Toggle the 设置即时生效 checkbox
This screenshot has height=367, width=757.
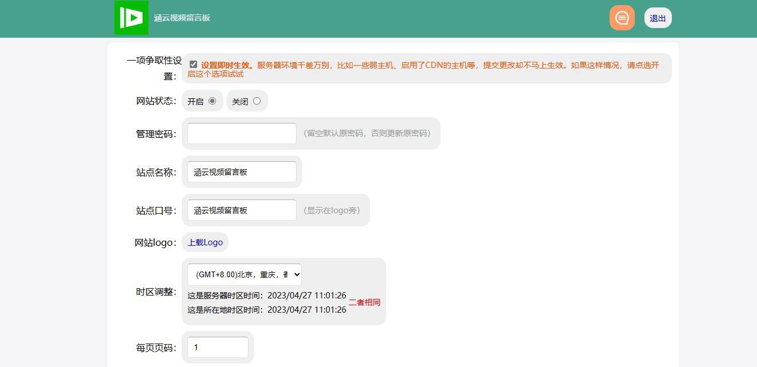coord(193,65)
